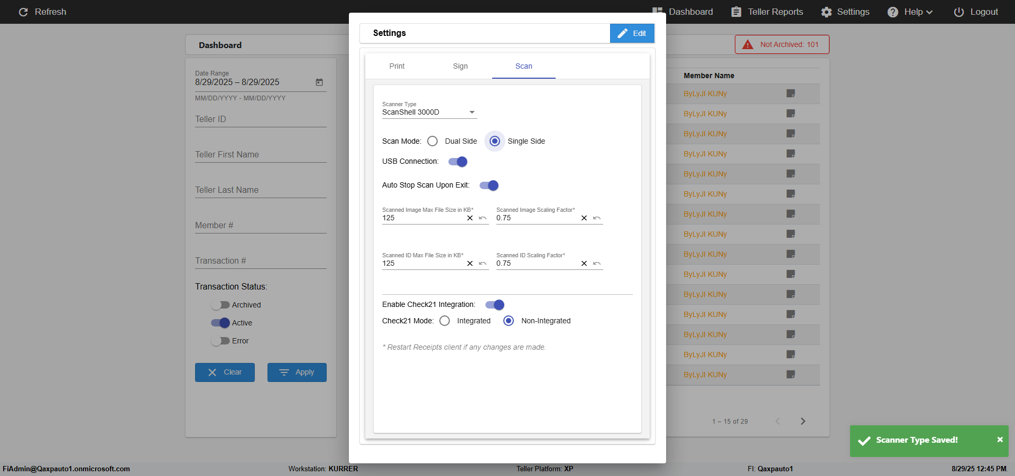Select Non-Integrated Check21 mode
This screenshot has height=476, width=1015.
[x=509, y=321]
